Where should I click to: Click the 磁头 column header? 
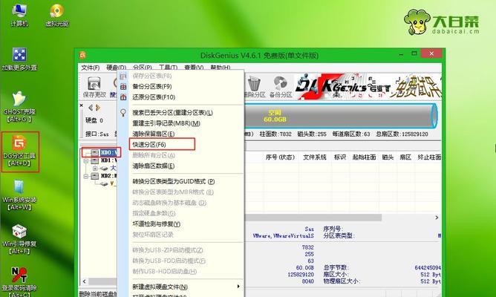pyautogui.click(x=388, y=157)
